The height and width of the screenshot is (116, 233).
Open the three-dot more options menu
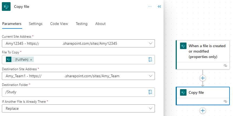coord(150,7)
